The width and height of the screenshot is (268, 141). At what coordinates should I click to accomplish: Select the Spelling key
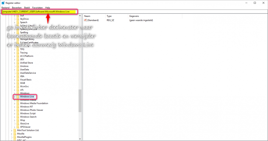(x=24, y=32)
